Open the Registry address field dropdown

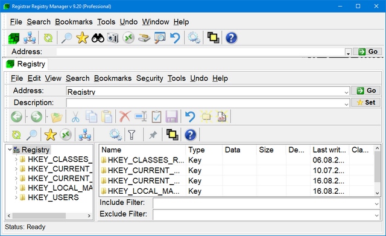coord(346,92)
